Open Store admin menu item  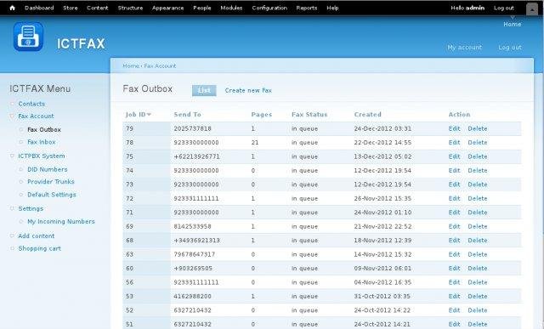[x=71, y=8]
